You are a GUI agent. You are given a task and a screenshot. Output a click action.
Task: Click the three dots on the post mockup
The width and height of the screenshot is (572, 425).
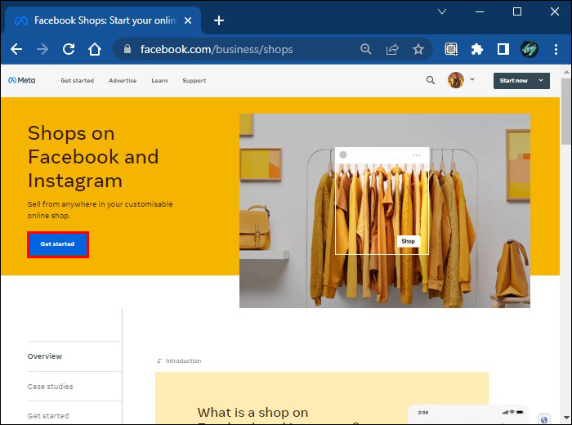point(416,155)
